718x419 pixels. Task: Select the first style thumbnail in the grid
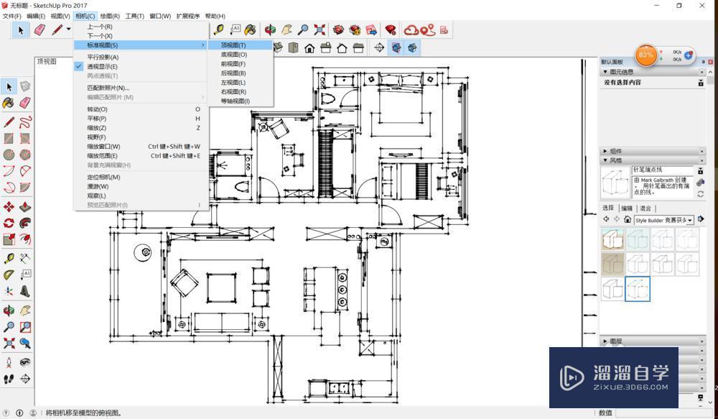coord(612,239)
